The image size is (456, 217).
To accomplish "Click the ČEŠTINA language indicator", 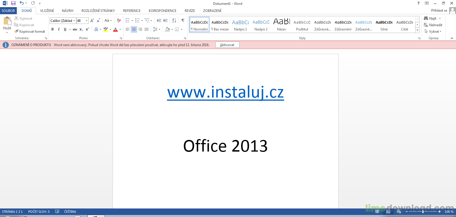I will click(70, 212).
